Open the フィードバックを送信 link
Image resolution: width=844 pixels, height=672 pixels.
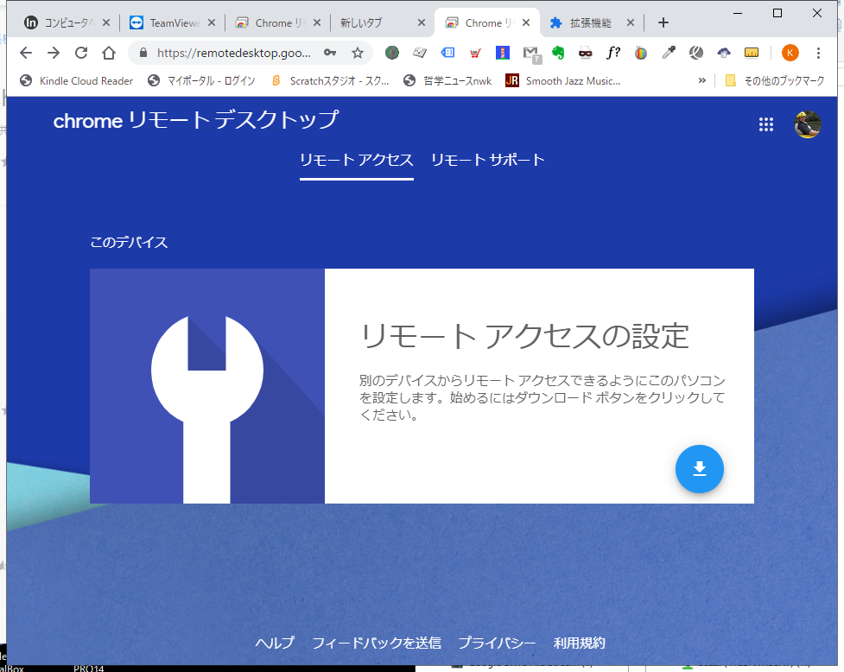(377, 643)
